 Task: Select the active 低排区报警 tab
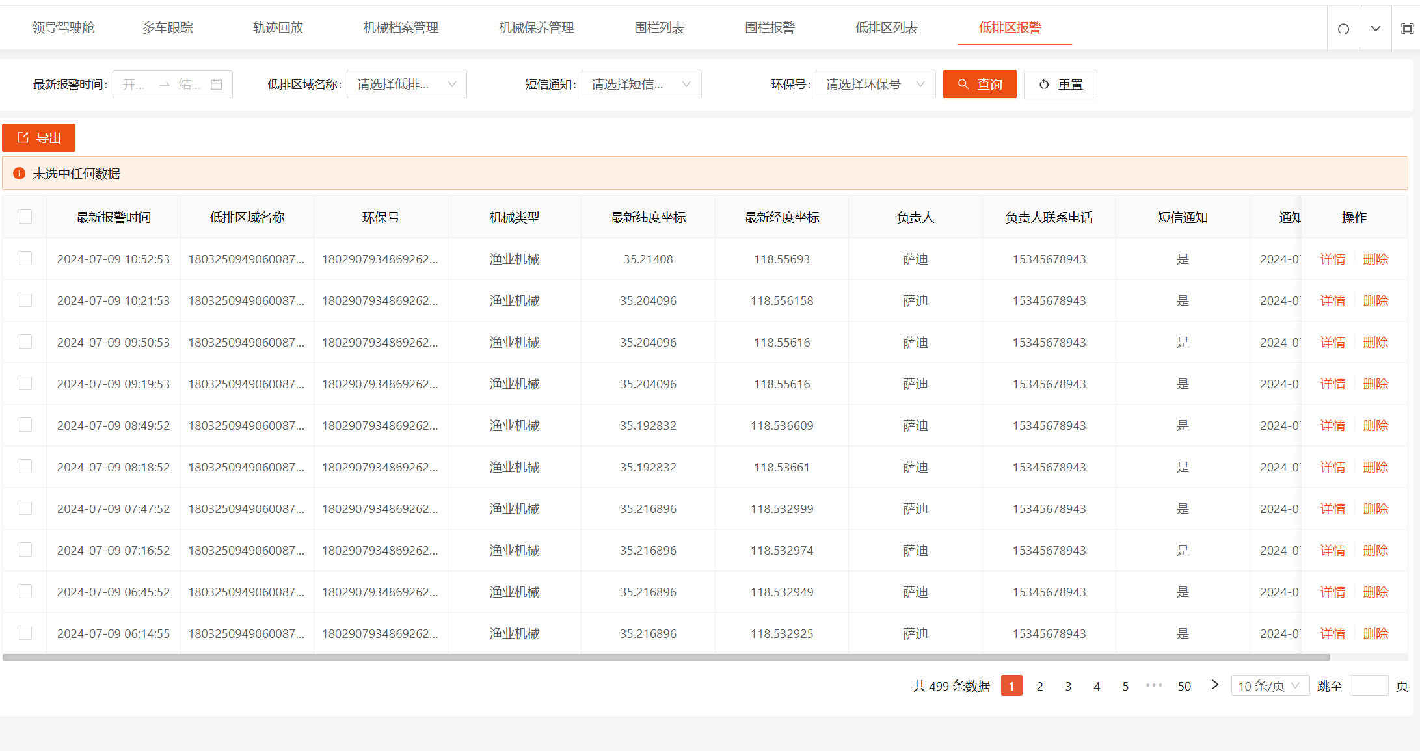click(x=1010, y=27)
